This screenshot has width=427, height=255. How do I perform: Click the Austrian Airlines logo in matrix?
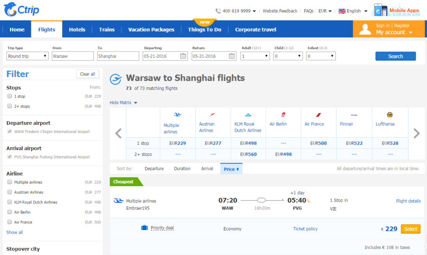[213, 114]
